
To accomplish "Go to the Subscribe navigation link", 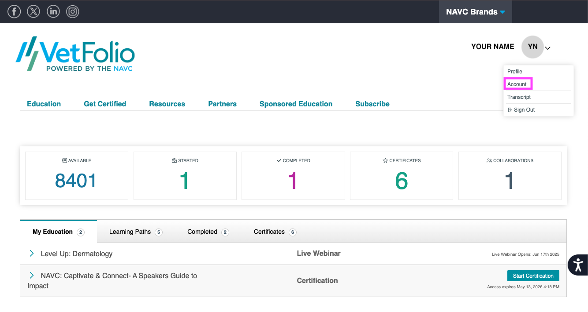I will (x=372, y=104).
